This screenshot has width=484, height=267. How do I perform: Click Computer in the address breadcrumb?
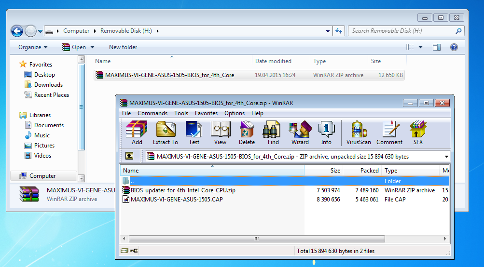tap(76, 31)
